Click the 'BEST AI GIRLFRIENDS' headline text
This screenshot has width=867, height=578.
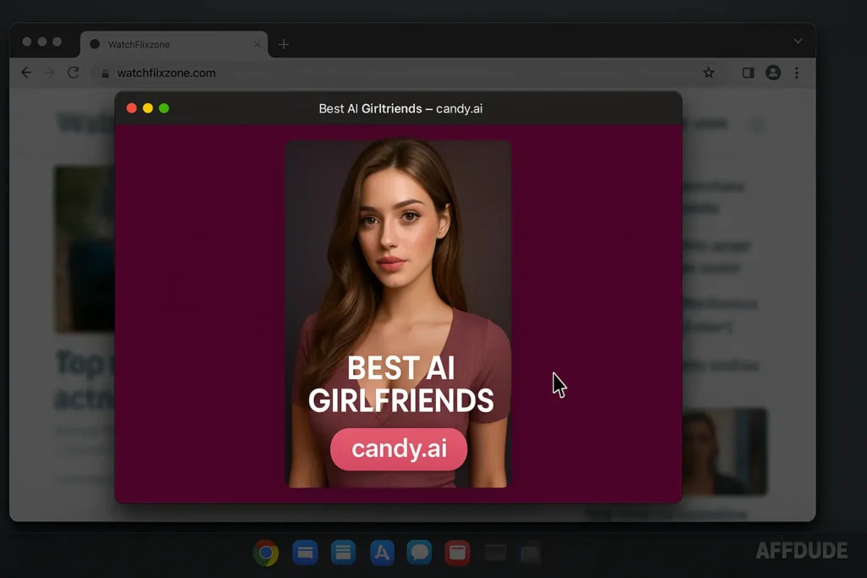(400, 384)
